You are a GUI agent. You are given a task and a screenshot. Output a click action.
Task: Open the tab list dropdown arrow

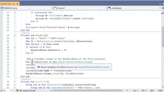click(160, 4)
